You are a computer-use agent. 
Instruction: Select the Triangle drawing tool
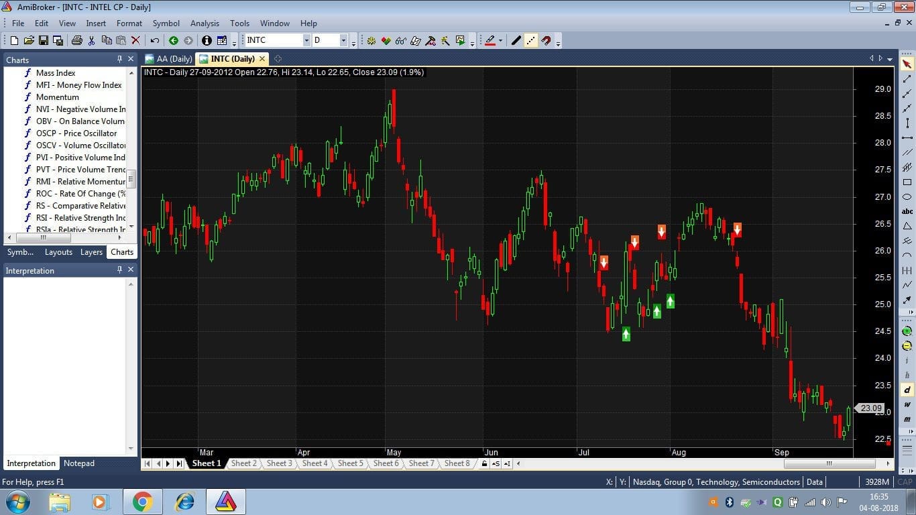coord(907,226)
